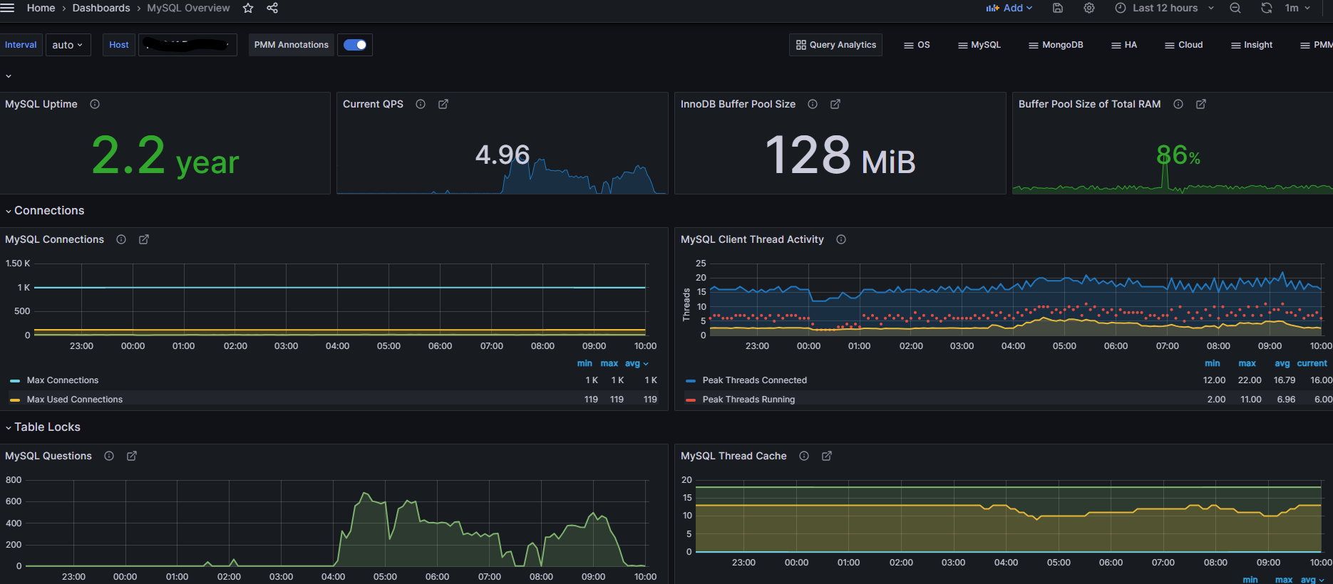Open Query Analytics
This screenshot has height=584, width=1333.
point(835,45)
